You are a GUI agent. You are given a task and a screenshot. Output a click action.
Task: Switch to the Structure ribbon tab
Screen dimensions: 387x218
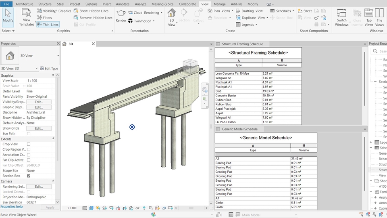tap(45, 4)
